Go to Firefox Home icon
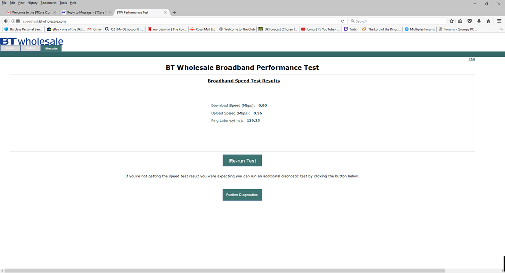The width and height of the screenshot is (505, 273). point(488,21)
